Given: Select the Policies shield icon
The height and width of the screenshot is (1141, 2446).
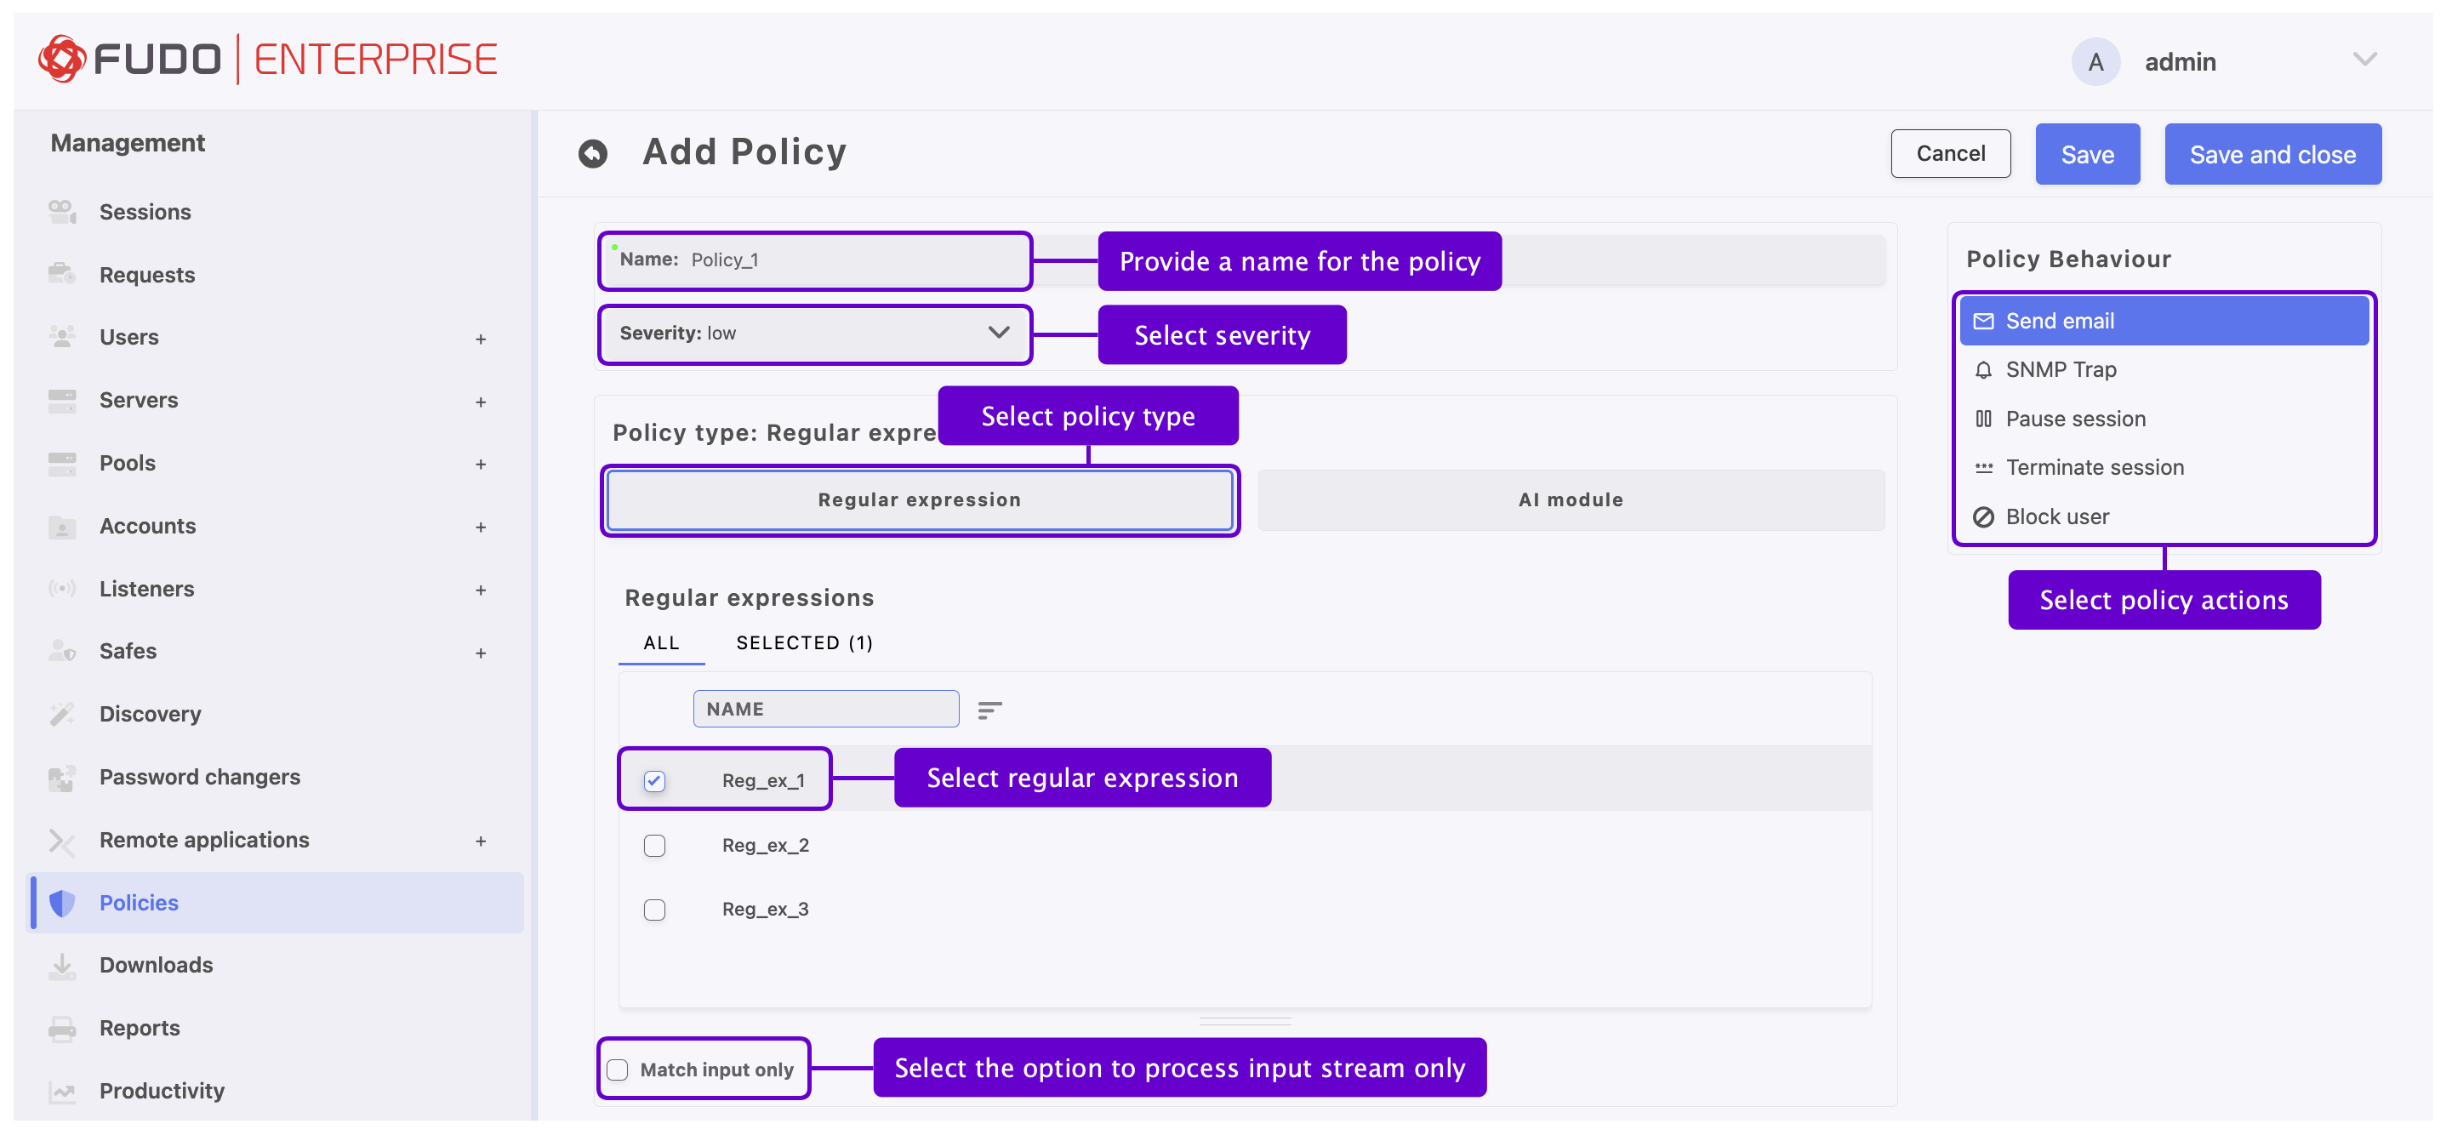Looking at the screenshot, I should click(62, 903).
